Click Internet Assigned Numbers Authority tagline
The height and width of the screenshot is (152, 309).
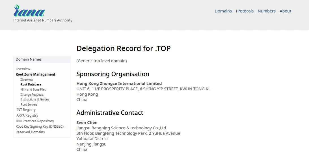pyautogui.click(x=43, y=20)
